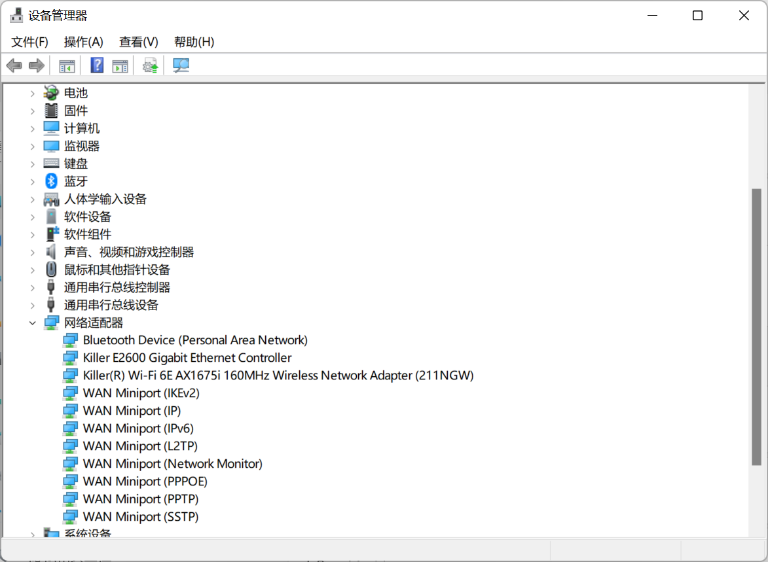Select Killer E2600 Gigabit Ethernet Controller
Screen dimensions: 768x562
tap(187, 358)
